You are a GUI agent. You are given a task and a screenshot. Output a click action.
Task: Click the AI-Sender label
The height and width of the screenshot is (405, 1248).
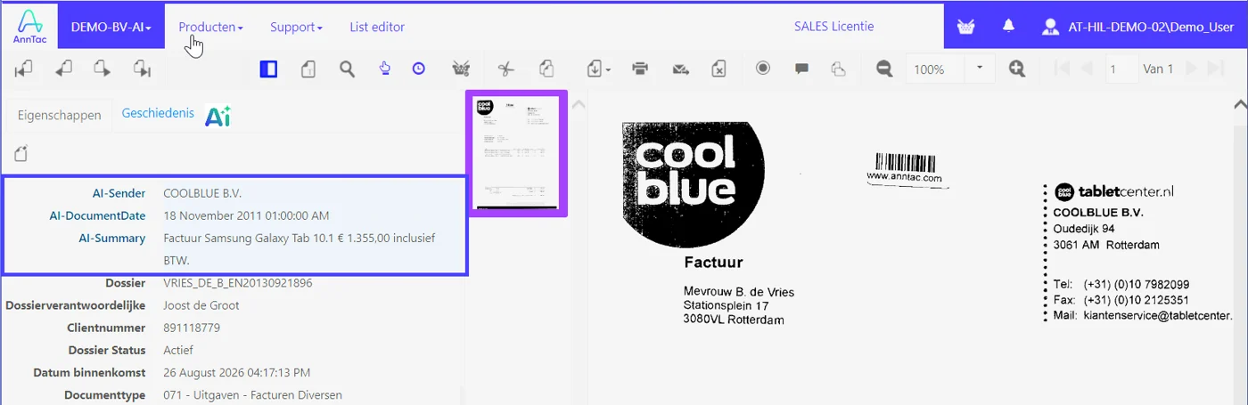coord(119,193)
